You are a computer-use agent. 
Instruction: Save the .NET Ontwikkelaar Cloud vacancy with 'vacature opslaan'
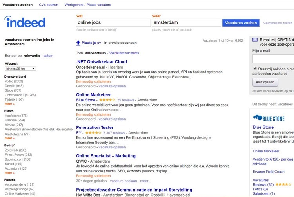[x=112, y=86]
